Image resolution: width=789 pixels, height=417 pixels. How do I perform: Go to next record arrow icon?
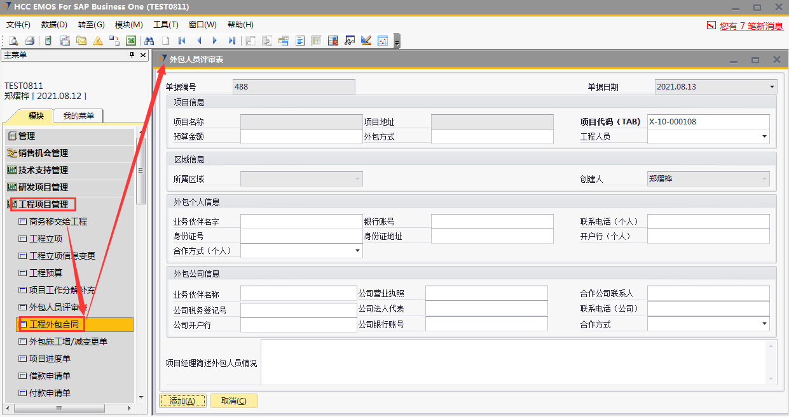[215, 41]
